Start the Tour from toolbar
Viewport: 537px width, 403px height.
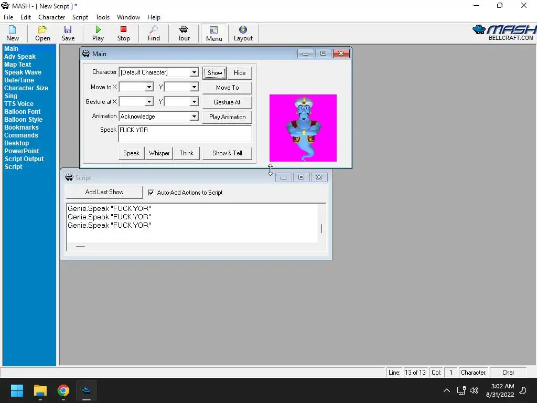pos(184,33)
